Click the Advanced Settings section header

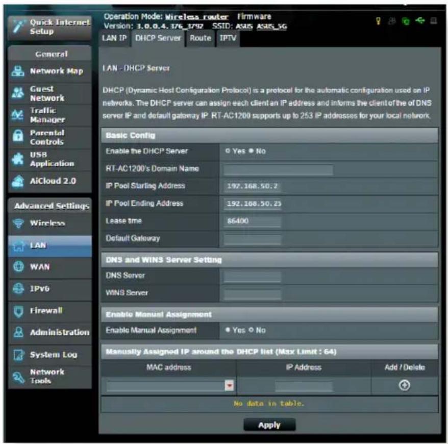point(51,206)
